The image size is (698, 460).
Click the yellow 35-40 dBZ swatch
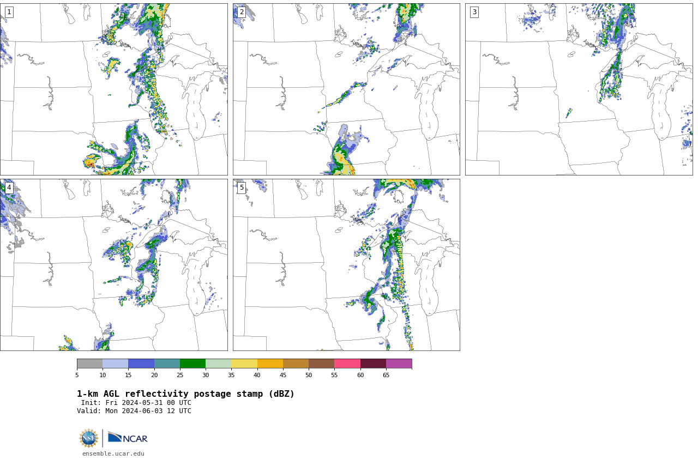[244, 364]
